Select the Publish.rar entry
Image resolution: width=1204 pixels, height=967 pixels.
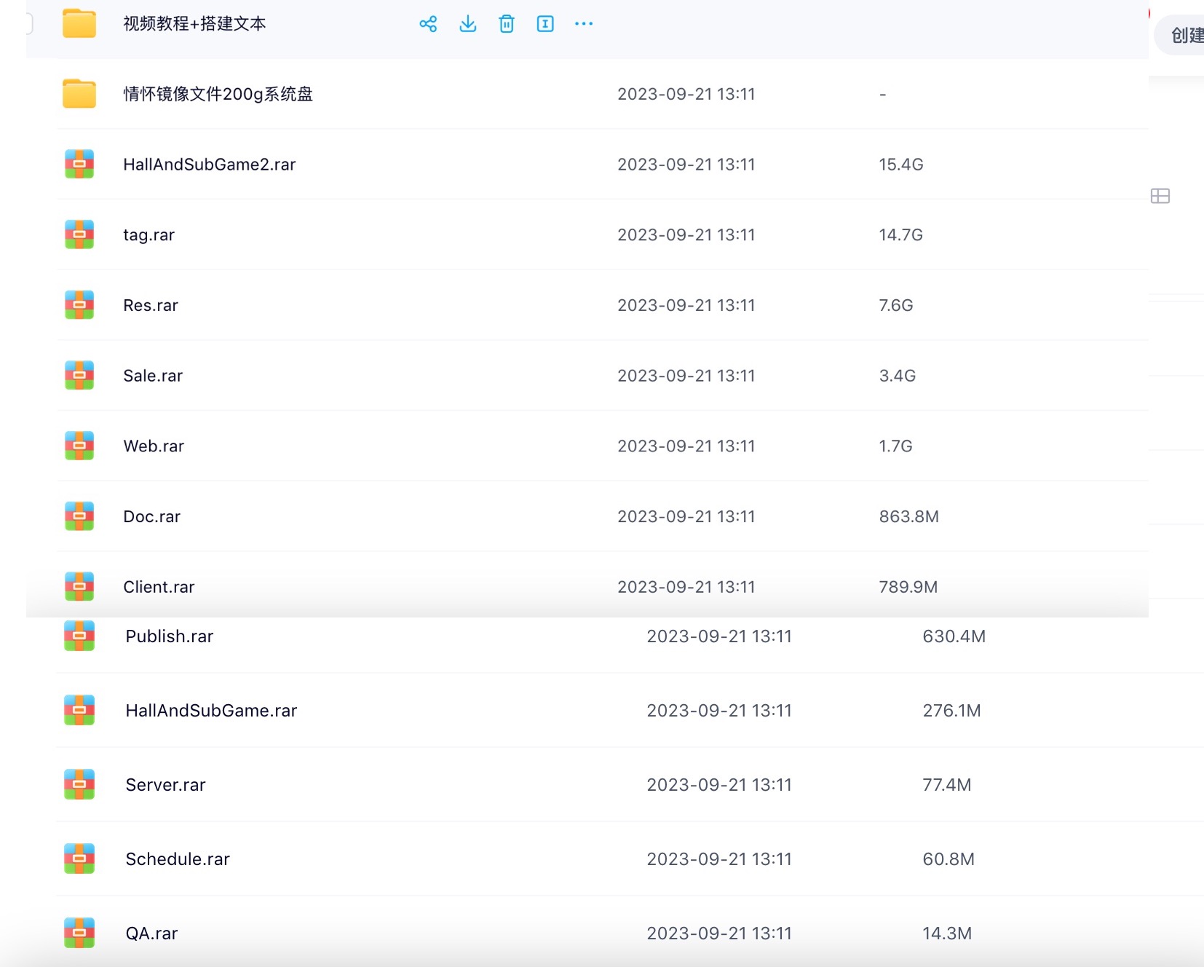pyautogui.click(x=169, y=636)
